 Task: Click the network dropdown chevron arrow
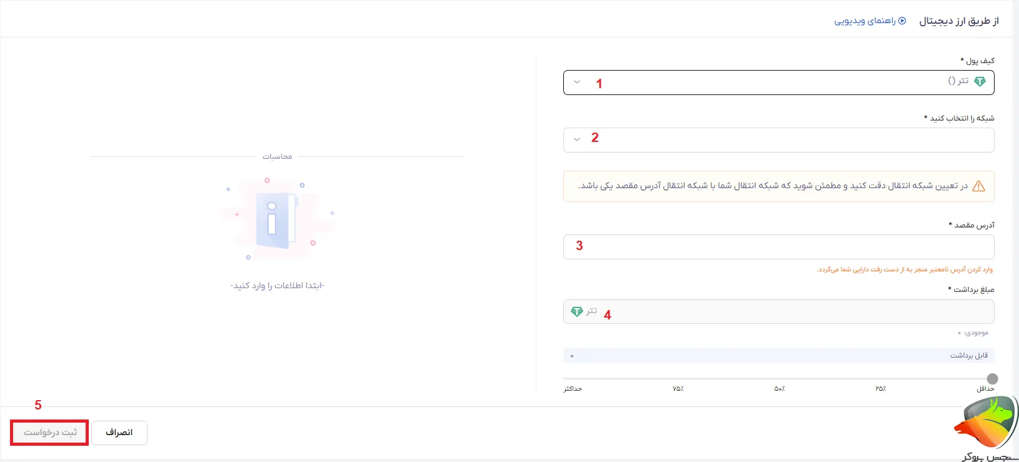click(577, 139)
